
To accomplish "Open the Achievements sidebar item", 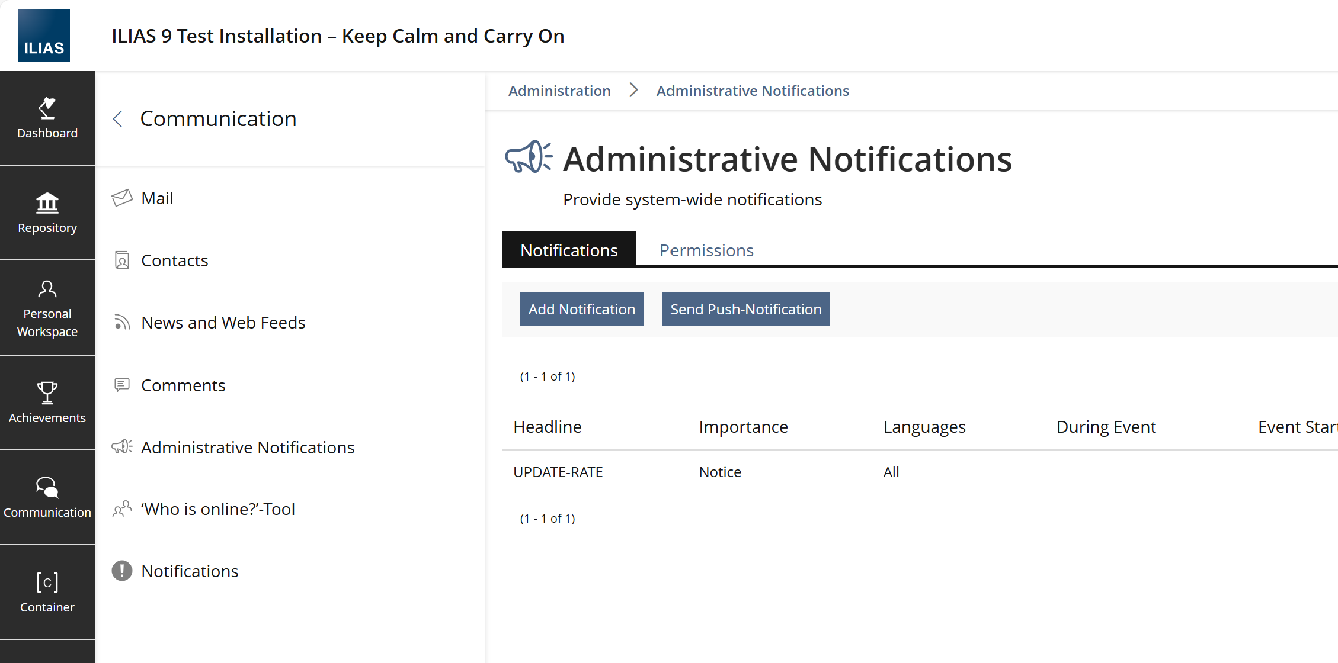I will click(47, 403).
